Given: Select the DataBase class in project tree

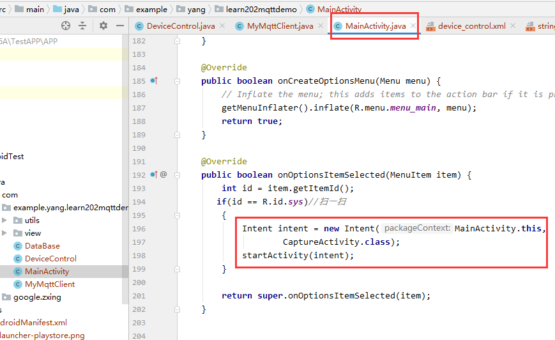Looking at the screenshot, I should click(42, 246).
